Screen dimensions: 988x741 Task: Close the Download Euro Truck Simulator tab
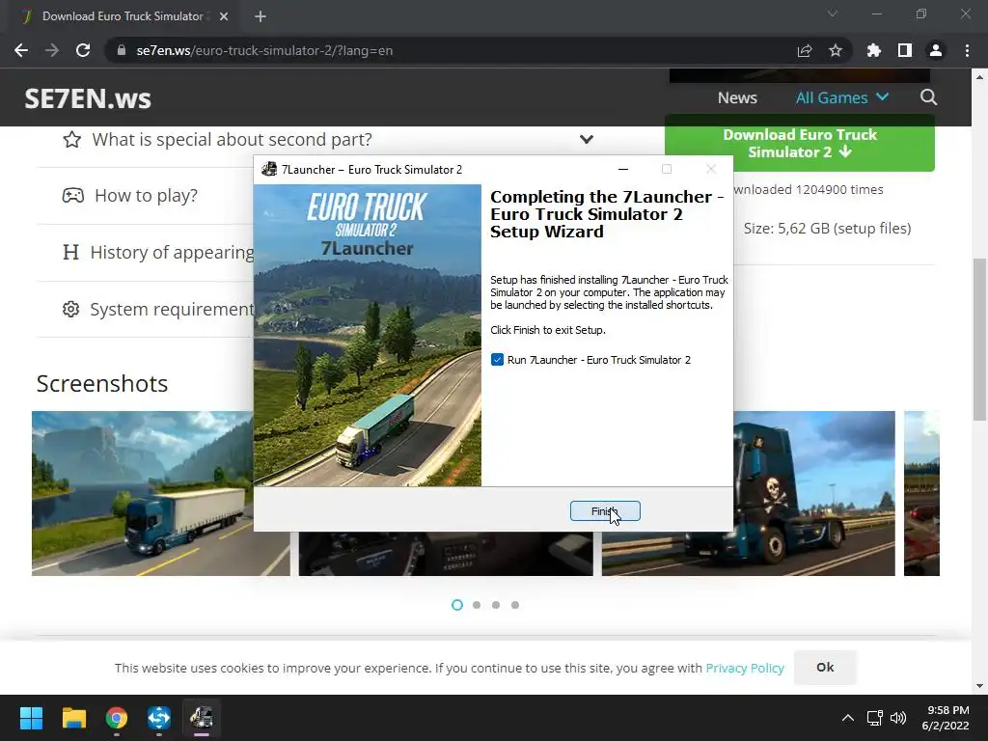point(224,16)
